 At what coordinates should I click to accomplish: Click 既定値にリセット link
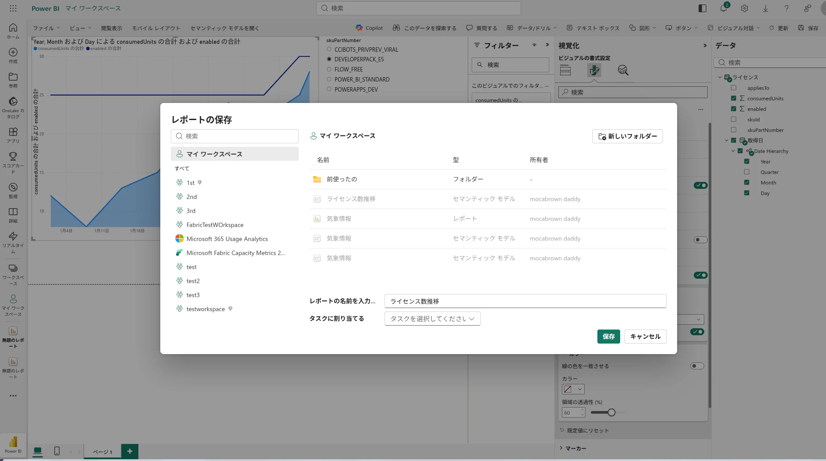584,430
